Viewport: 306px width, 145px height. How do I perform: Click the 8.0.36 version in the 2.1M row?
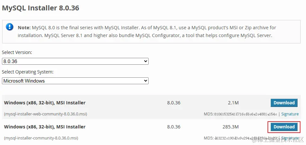(174, 103)
